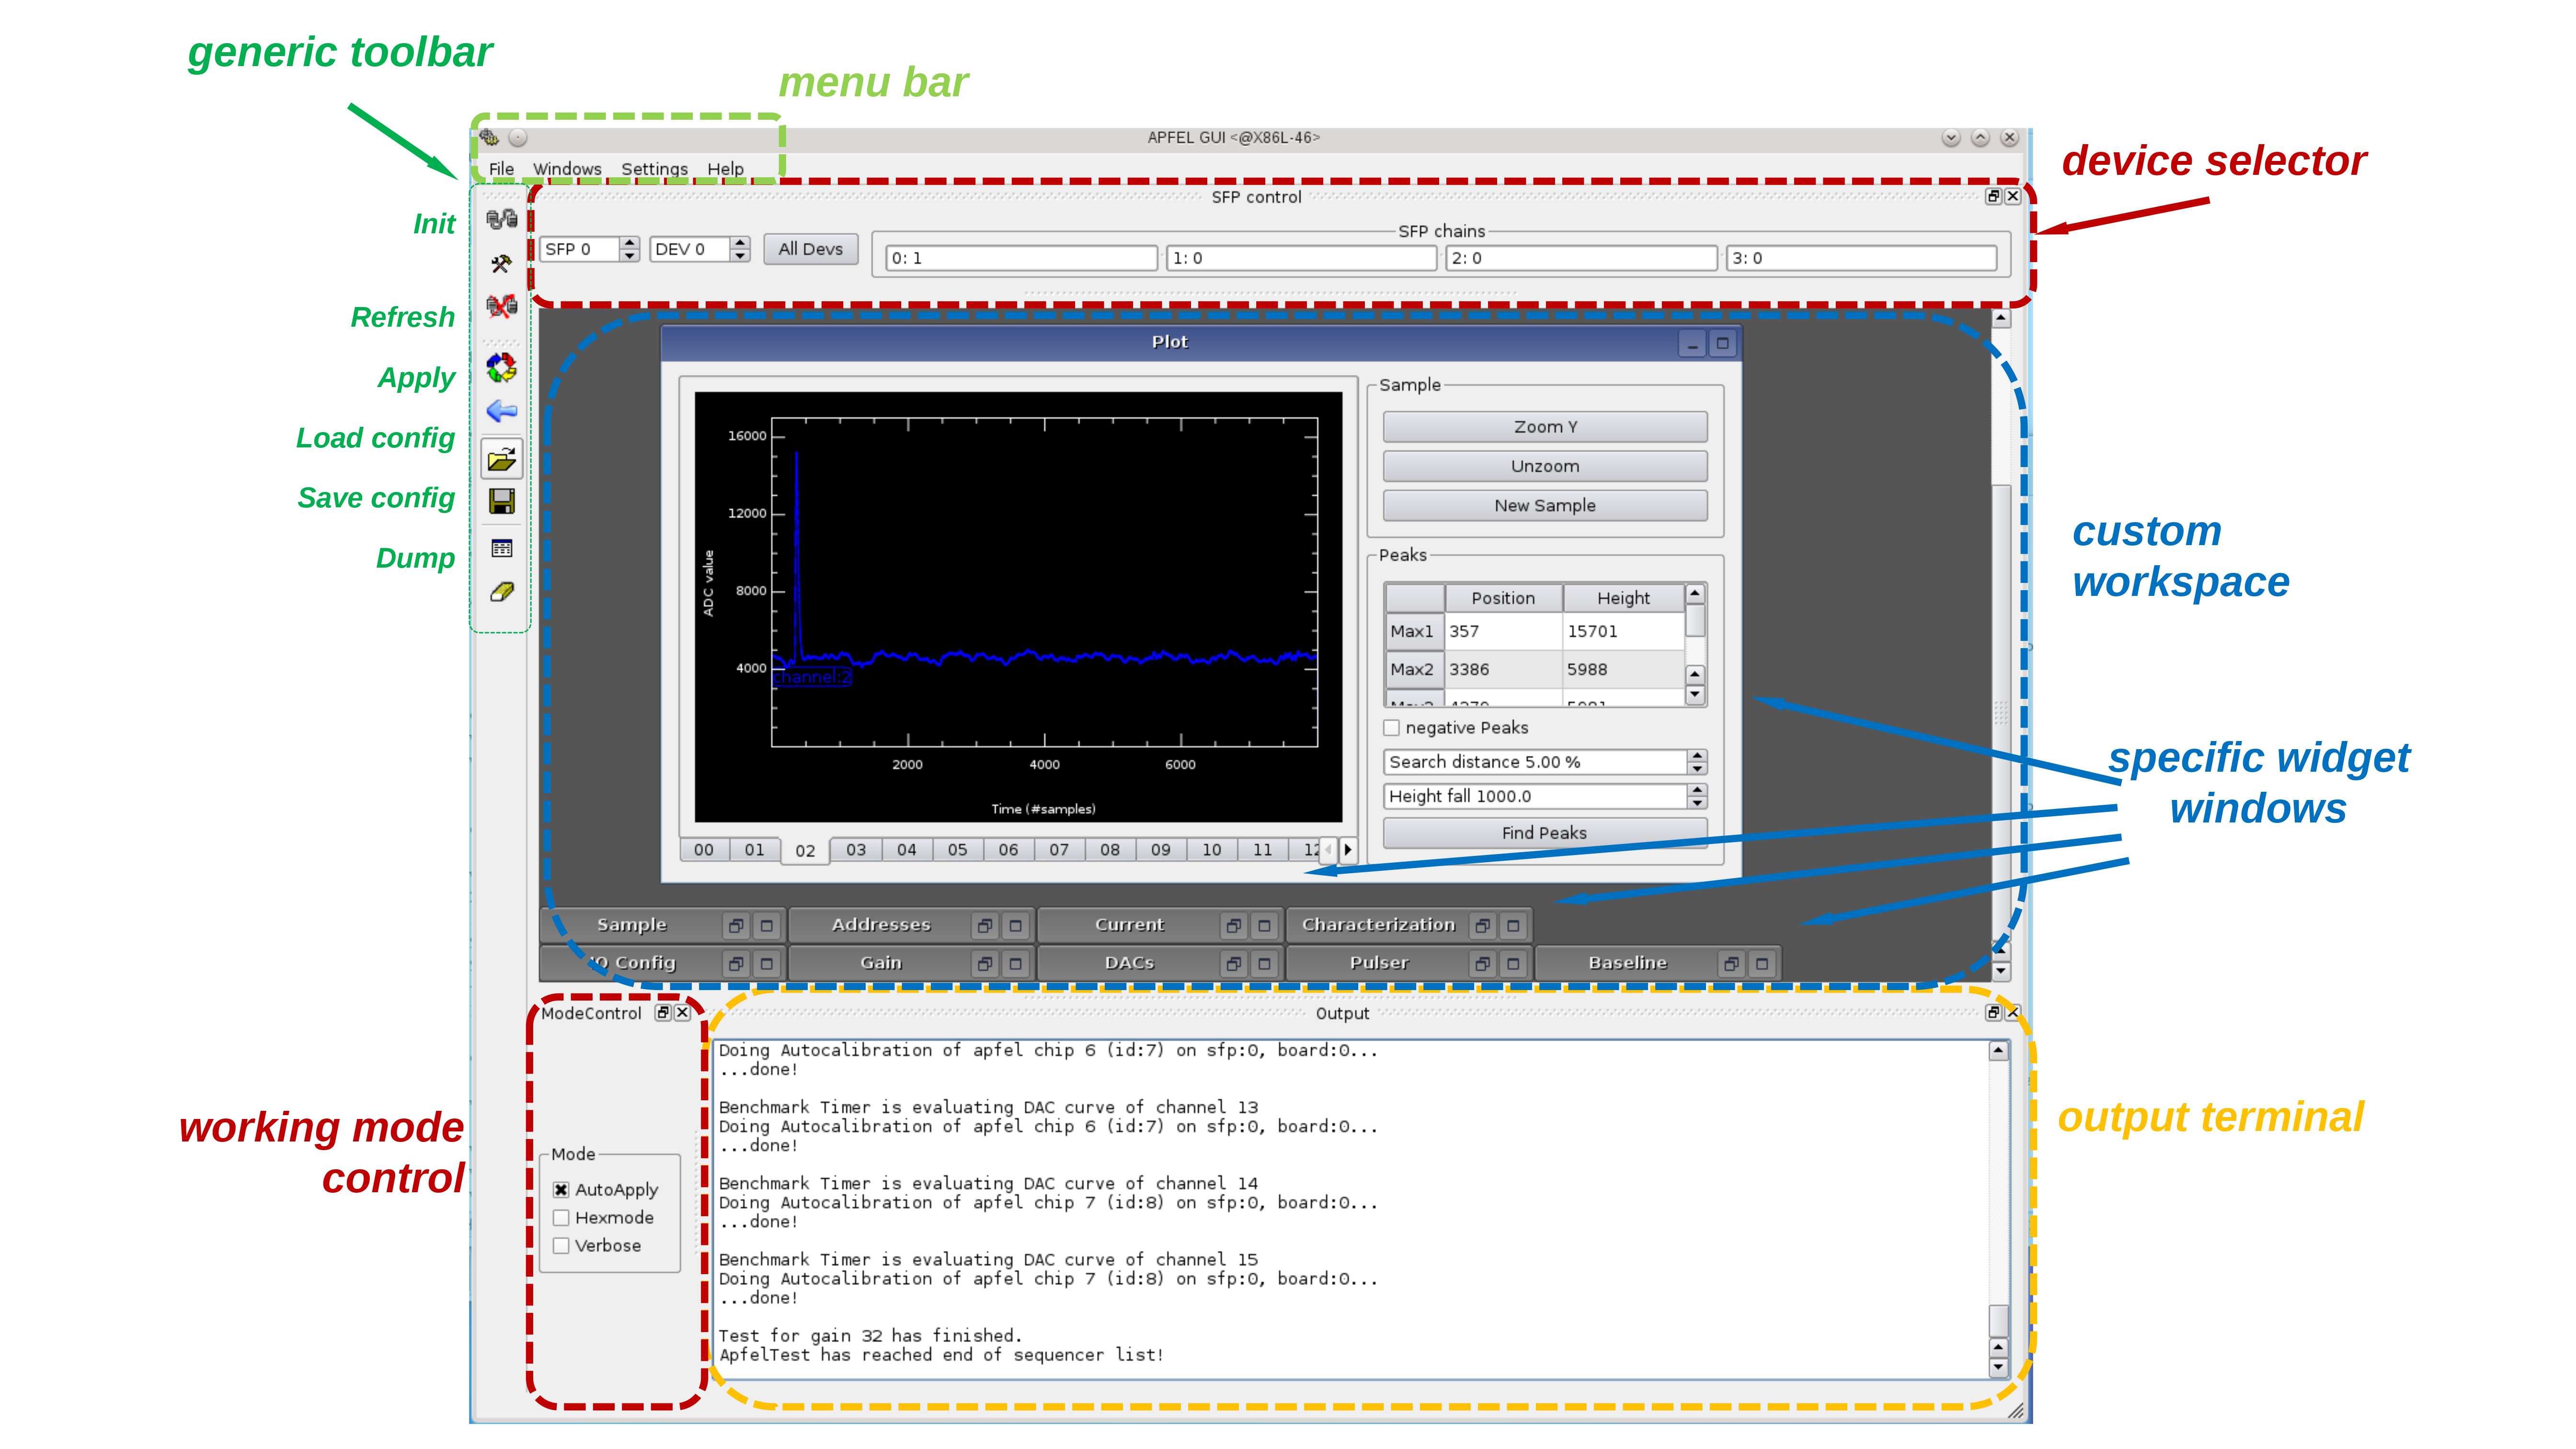Enable the Hexmode checkbox
This screenshot has height=1449, width=2576.
point(561,1218)
